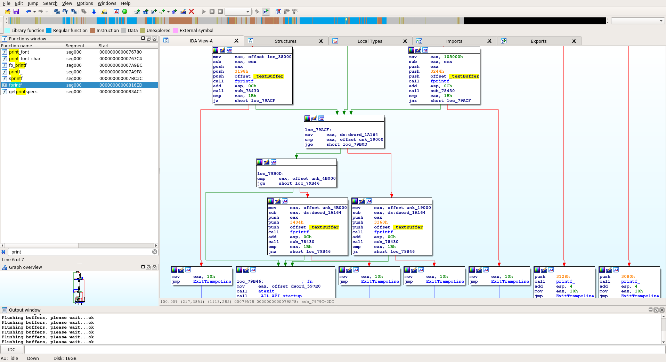
Task: Select the fp_printf function row
Action: coord(79,65)
